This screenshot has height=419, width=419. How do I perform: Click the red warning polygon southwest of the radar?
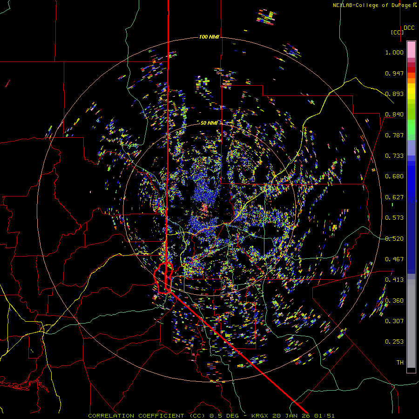click(163, 278)
